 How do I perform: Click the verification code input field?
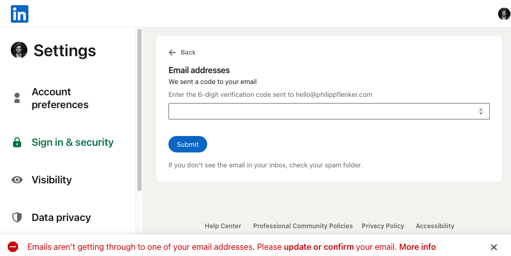click(329, 111)
